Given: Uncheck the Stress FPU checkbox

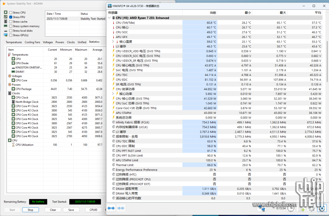Looking at the screenshot, I should point(11,17).
